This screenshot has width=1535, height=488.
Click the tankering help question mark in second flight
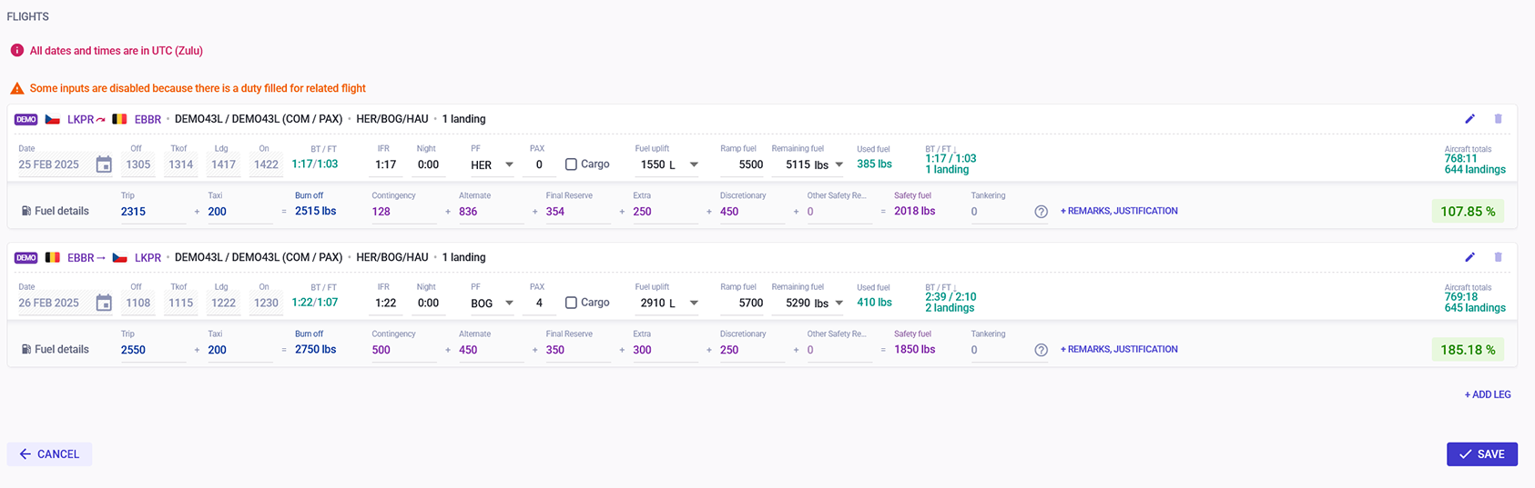[x=1041, y=350]
